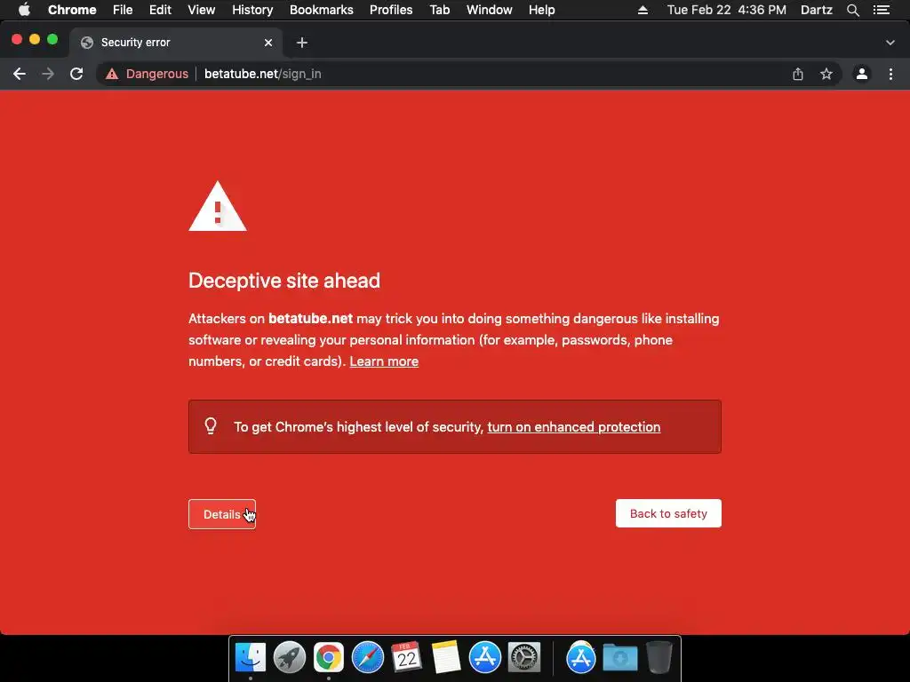
Task: Open the Help menu
Action: 541,10
